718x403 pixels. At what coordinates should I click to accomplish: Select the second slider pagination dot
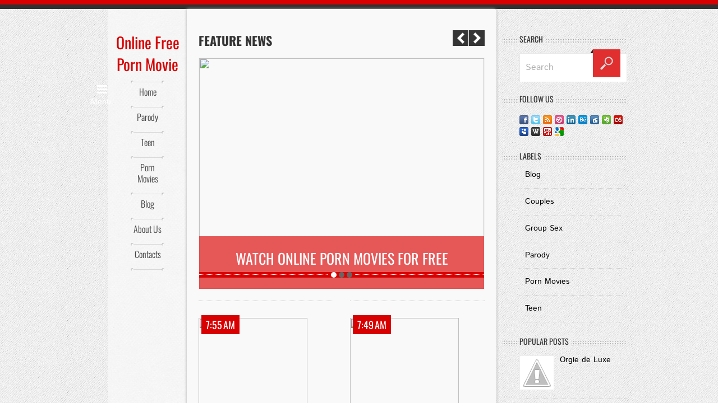(x=342, y=275)
